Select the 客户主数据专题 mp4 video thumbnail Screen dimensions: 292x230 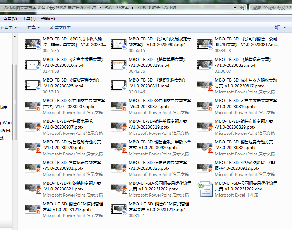(33, 65)
